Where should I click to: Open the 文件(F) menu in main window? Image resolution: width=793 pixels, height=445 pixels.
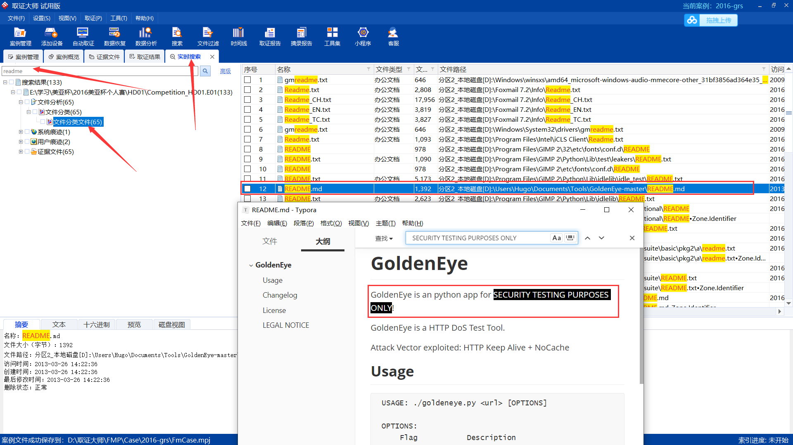pyautogui.click(x=16, y=18)
